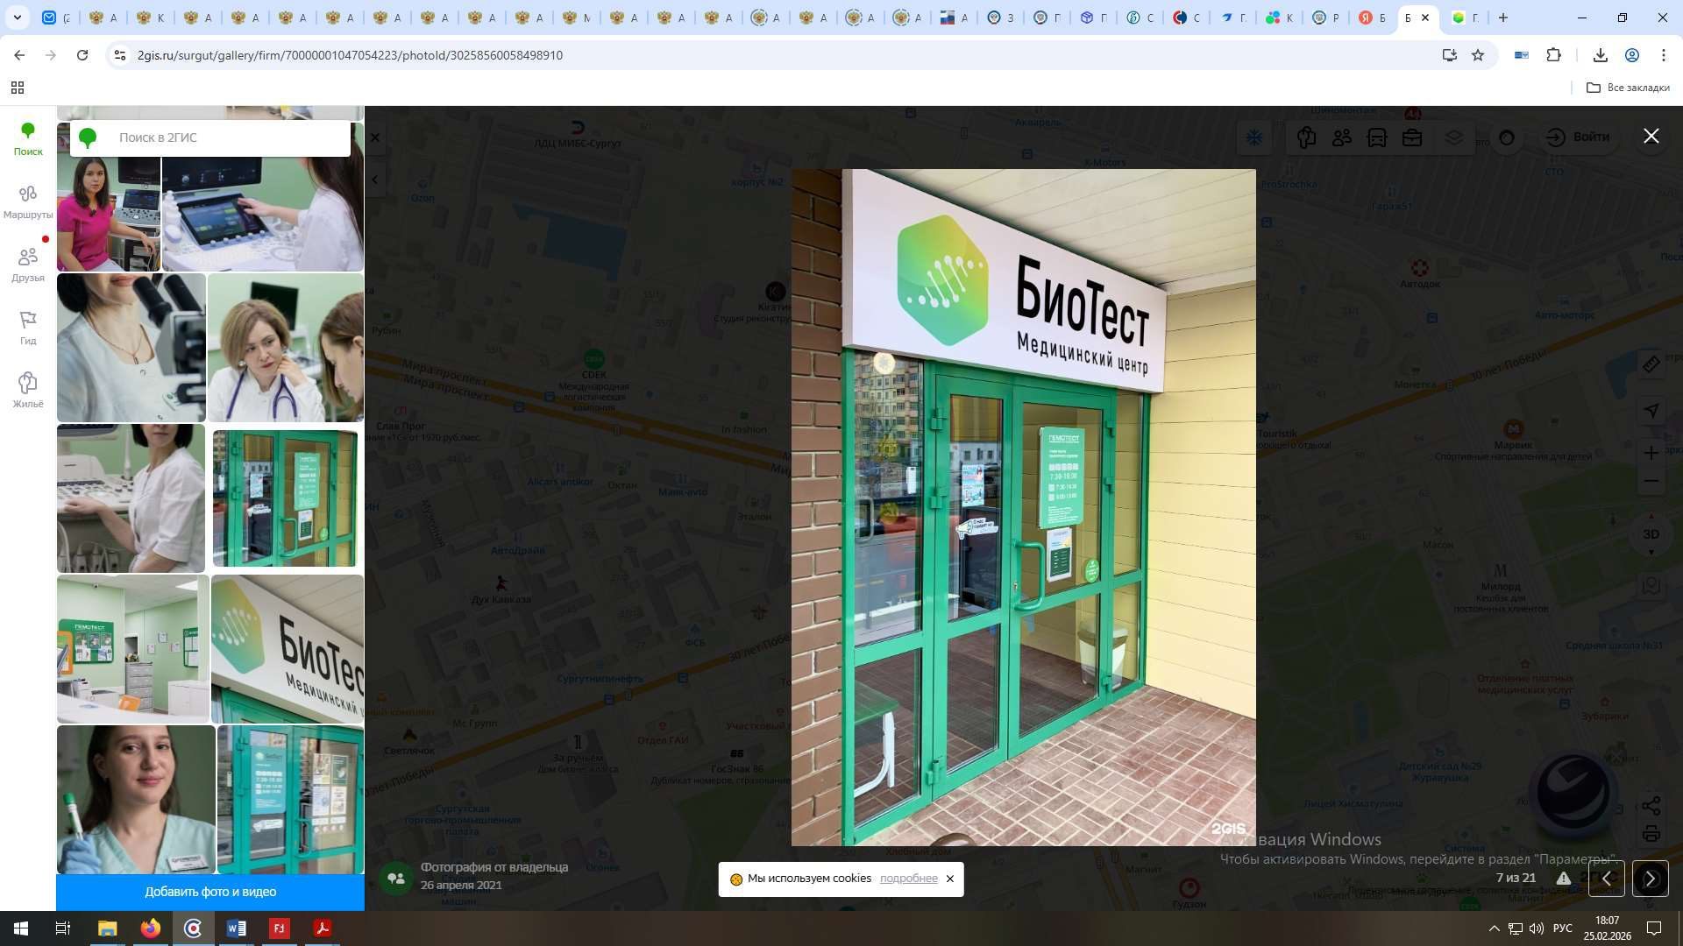
Task: Select thumbnail of green reception interior
Action: (133, 649)
